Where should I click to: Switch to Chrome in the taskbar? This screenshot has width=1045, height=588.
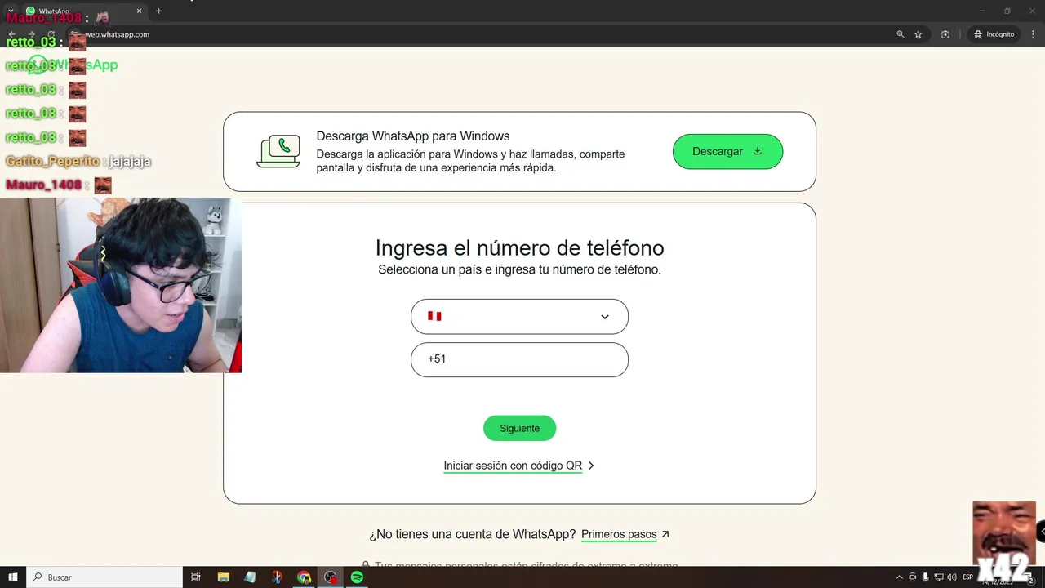click(304, 577)
